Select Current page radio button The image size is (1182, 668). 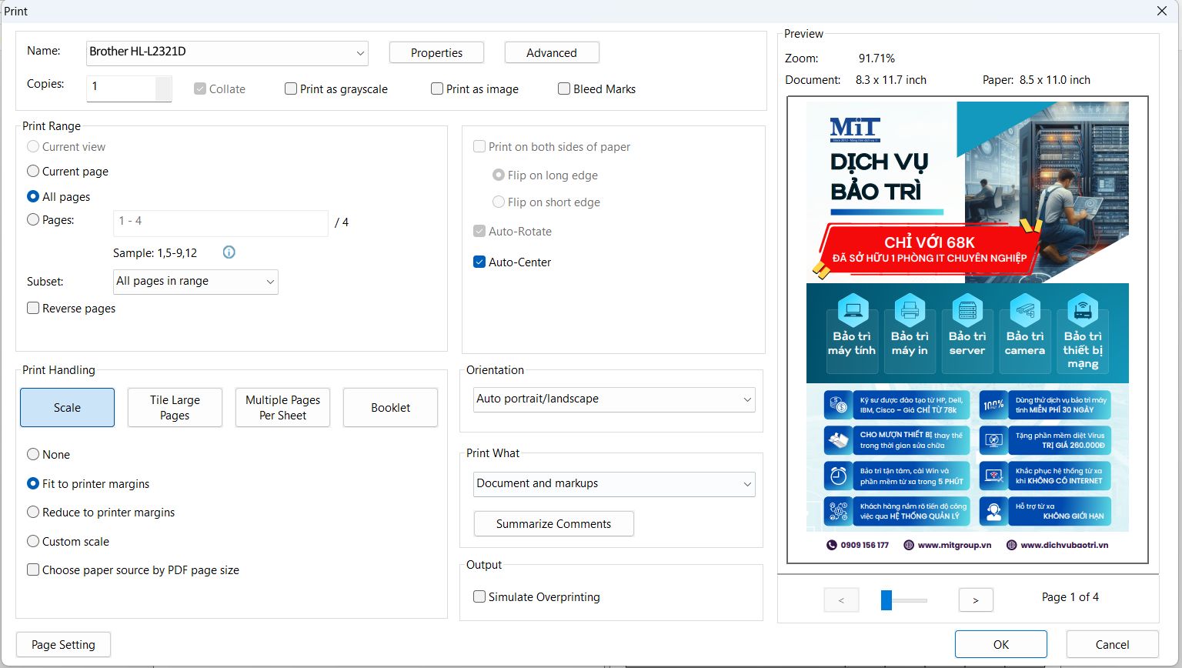33,172
